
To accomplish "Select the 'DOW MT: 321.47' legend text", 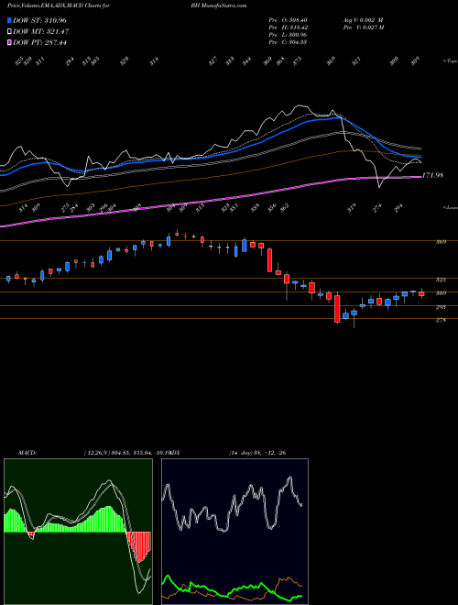I will 41,31.
